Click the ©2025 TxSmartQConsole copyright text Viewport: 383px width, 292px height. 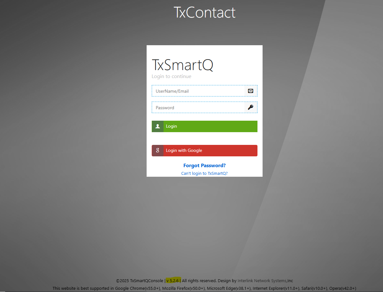tap(140, 281)
